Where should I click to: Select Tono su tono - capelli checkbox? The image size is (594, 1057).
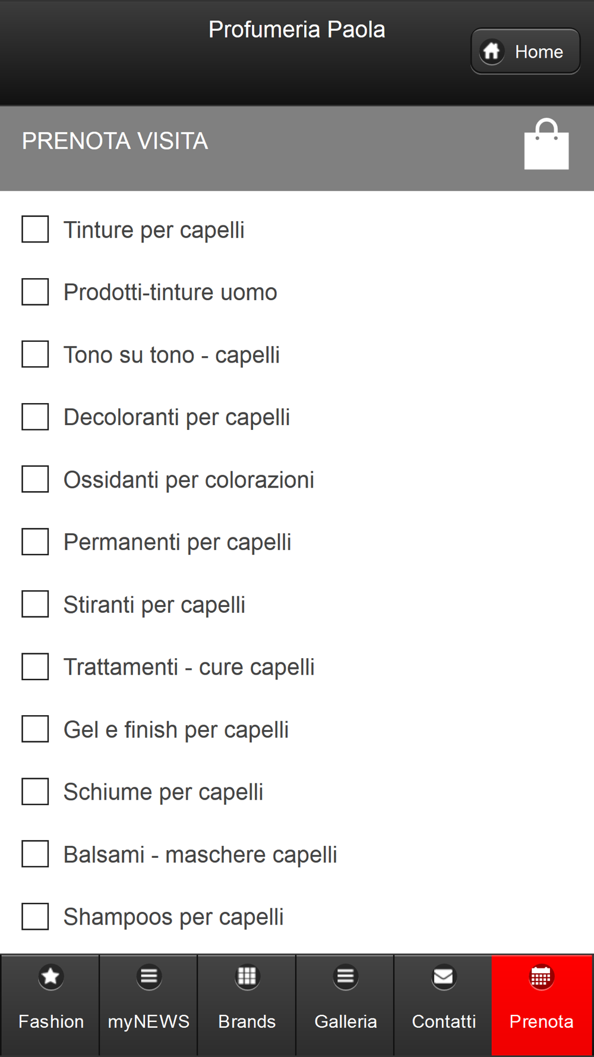pyautogui.click(x=35, y=354)
